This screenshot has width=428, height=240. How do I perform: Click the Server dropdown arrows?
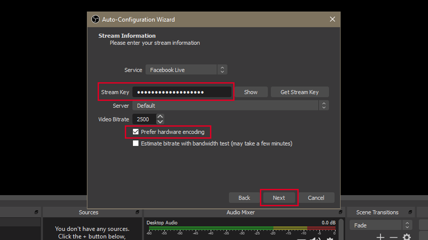coord(324,106)
